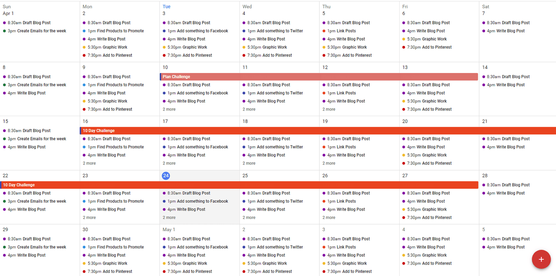Expand '2 more' events on April 16
556x276 pixels.
pos(89,163)
